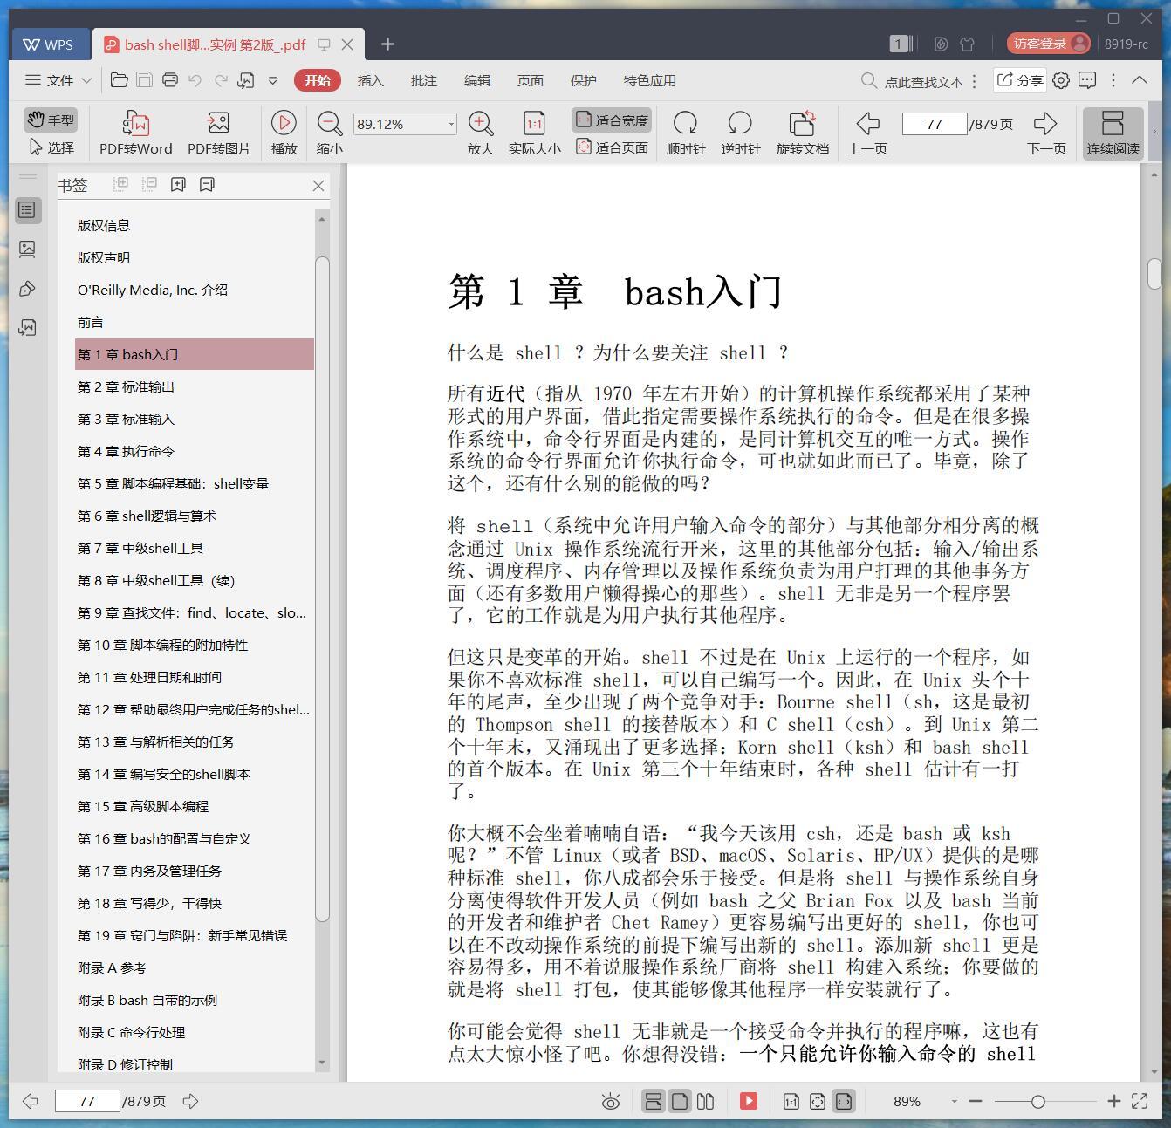This screenshot has width=1171, height=1128.
Task: Open status bar zoom level dropdown arrow
Action: [954, 1102]
